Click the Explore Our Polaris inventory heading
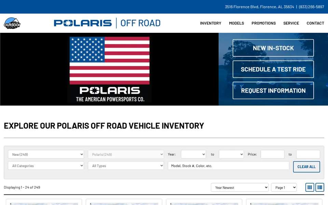Viewport: 328px width, 205px height. pos(104,126)
